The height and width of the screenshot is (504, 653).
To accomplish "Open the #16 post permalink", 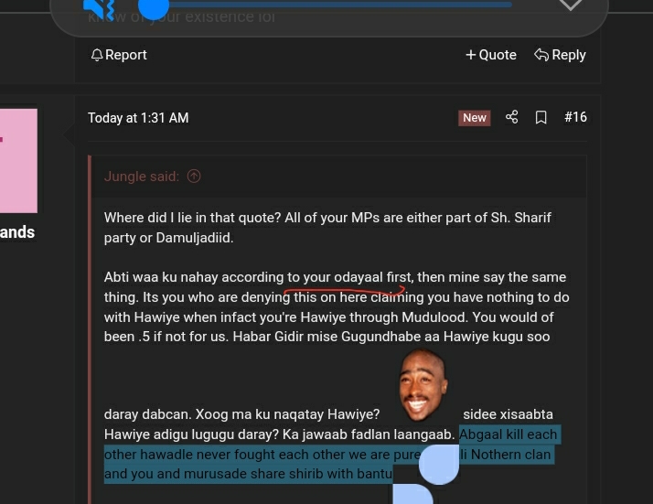I will 575,117.
